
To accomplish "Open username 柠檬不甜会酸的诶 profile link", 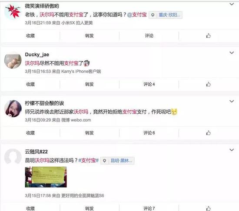I will point(44,103).
